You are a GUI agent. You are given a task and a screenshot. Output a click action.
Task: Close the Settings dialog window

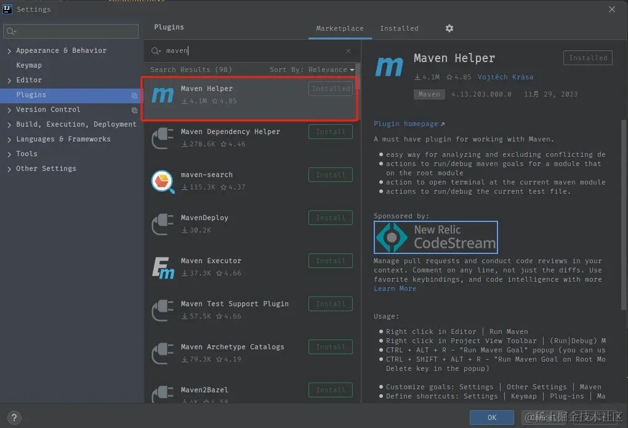point(611,9)
